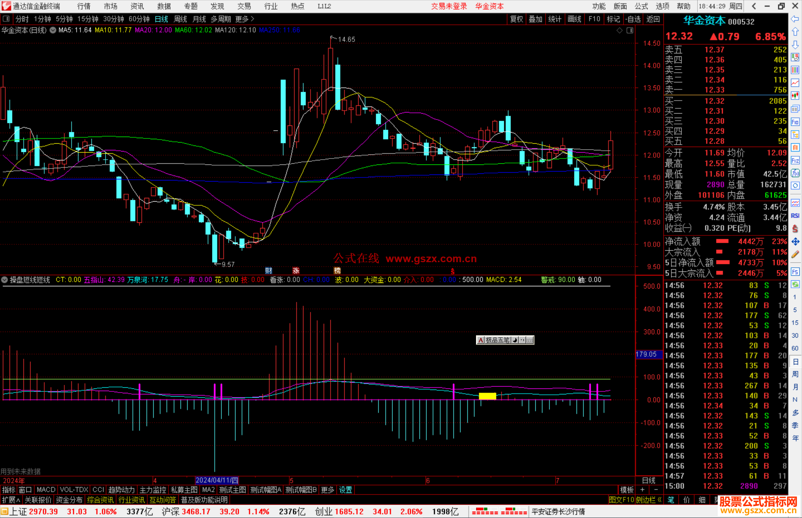
Task: Click the RSI indicator sidebar icon
Action: (x=795, y=216)
